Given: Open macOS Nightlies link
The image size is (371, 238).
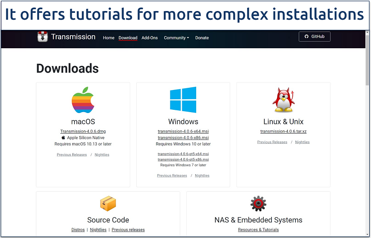Looking at the screenshot, I should (x=102, y=155).
